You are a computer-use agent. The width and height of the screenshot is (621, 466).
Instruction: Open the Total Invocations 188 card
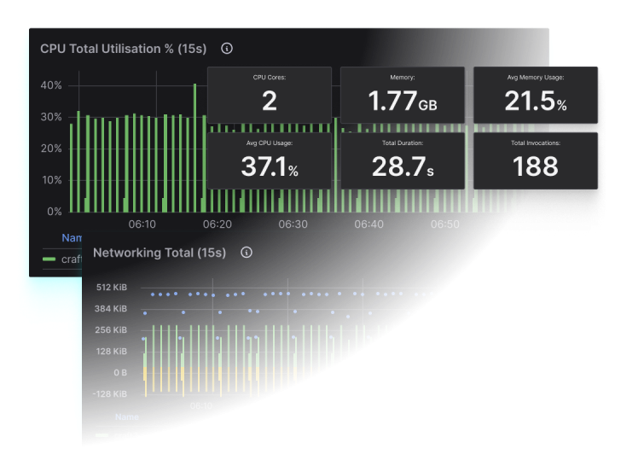pos(535,160)
